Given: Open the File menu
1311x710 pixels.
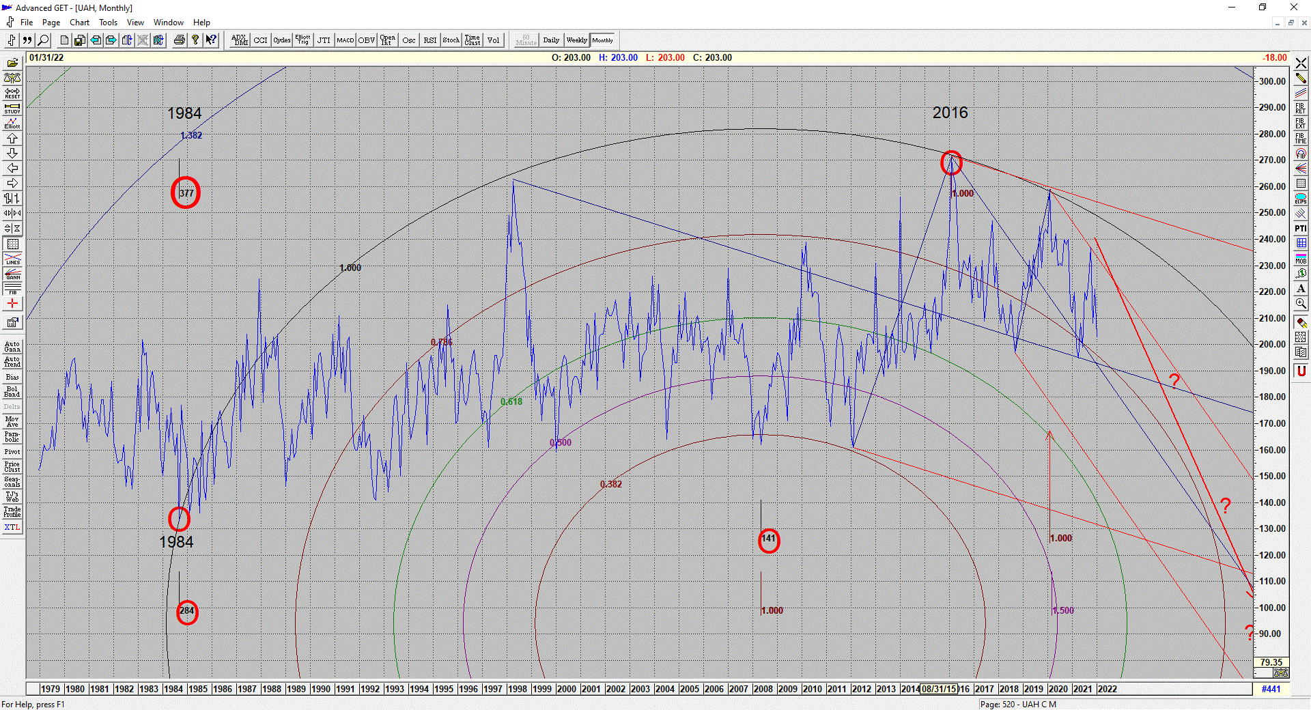Looking at the screenshot, I should 27,23.
